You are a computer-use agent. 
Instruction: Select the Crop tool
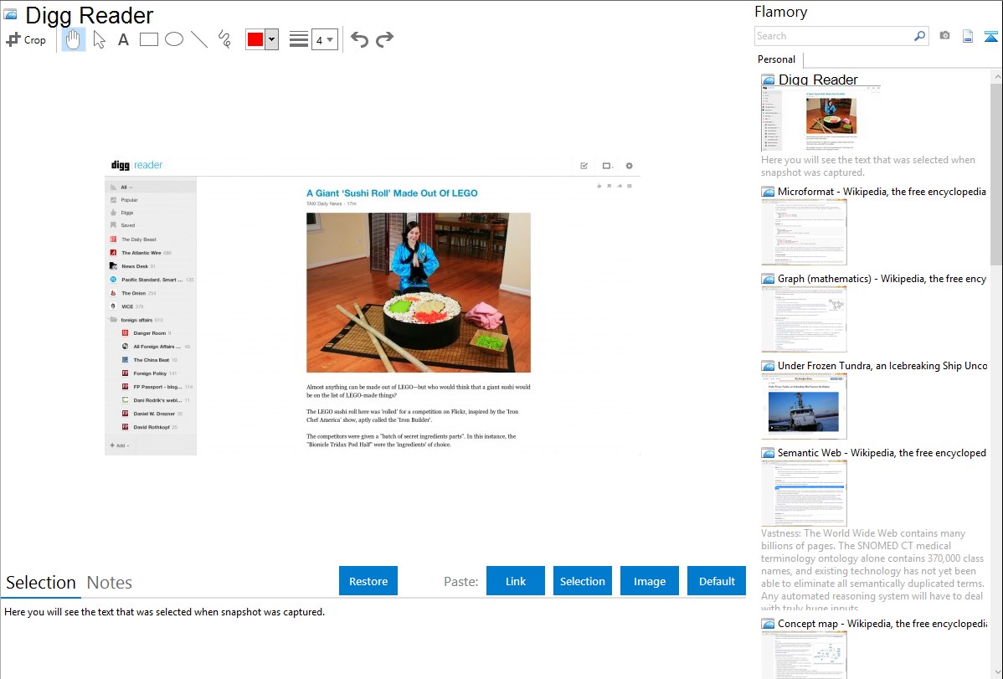[x=26, y=39]
